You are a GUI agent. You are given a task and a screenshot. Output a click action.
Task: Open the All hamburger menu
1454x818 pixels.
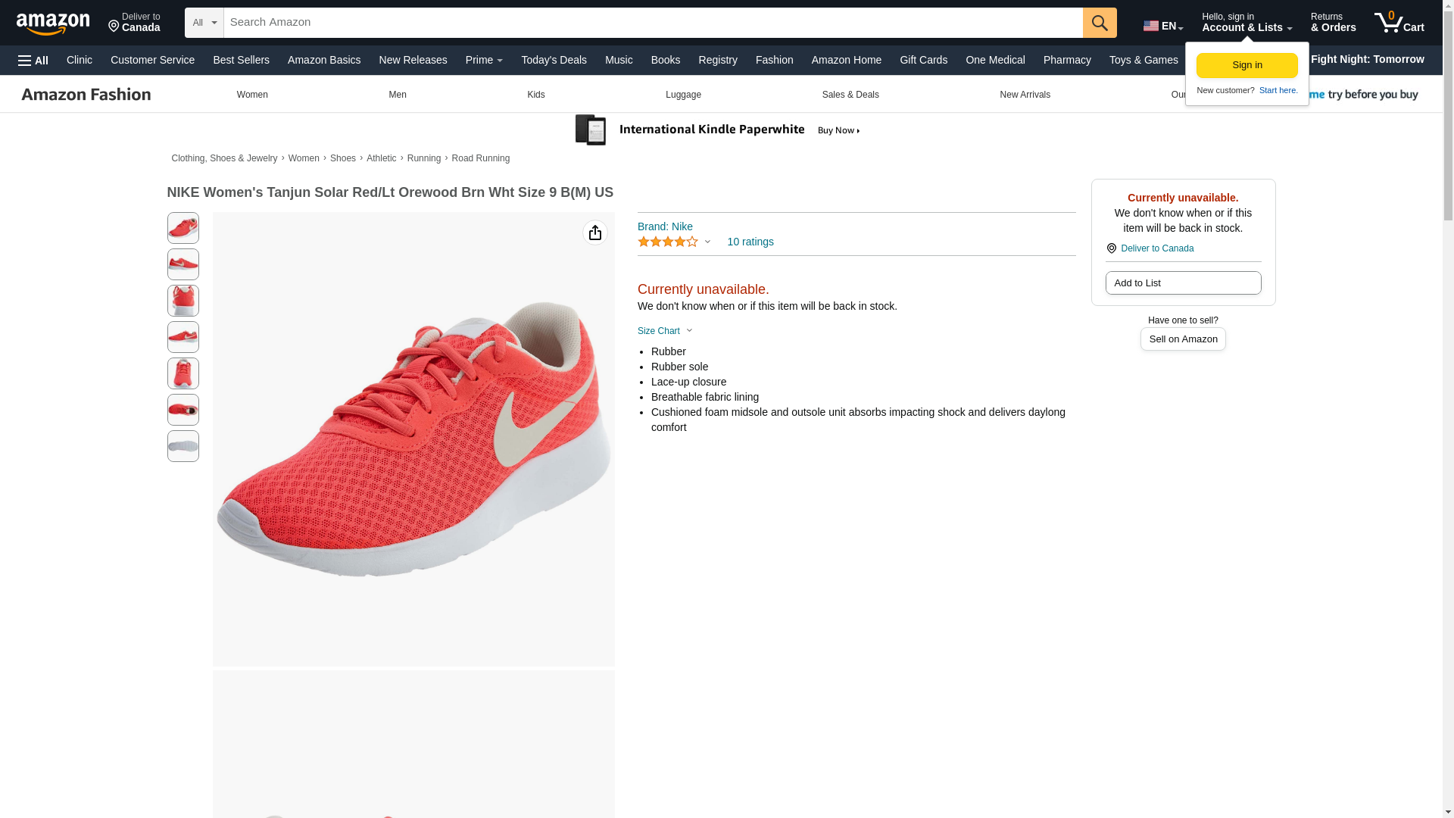[x=33, y=61]
